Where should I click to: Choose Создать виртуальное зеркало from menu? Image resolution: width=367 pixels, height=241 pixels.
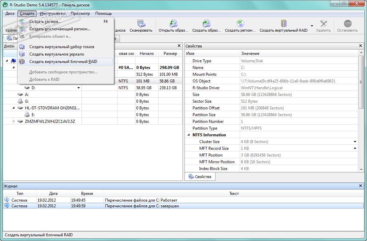point(57,54)
